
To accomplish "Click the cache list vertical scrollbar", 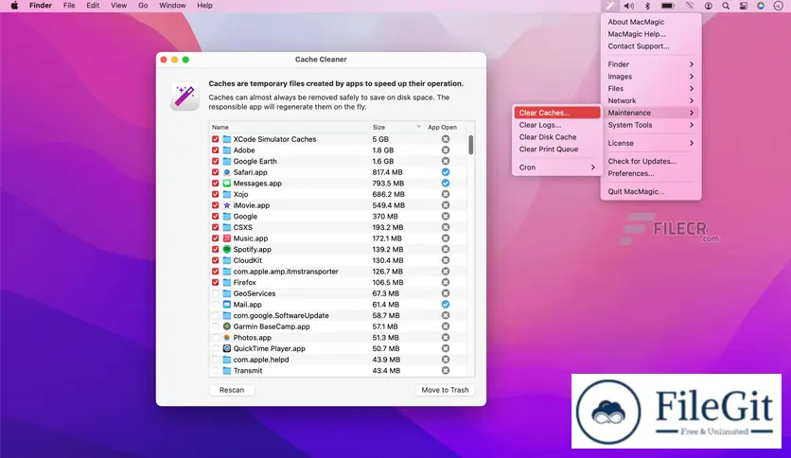I will (x=470, y=144).
